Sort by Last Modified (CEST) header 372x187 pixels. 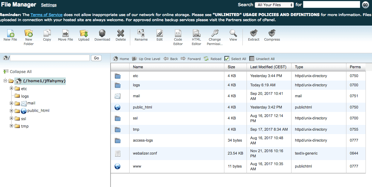tap(269, 67)
